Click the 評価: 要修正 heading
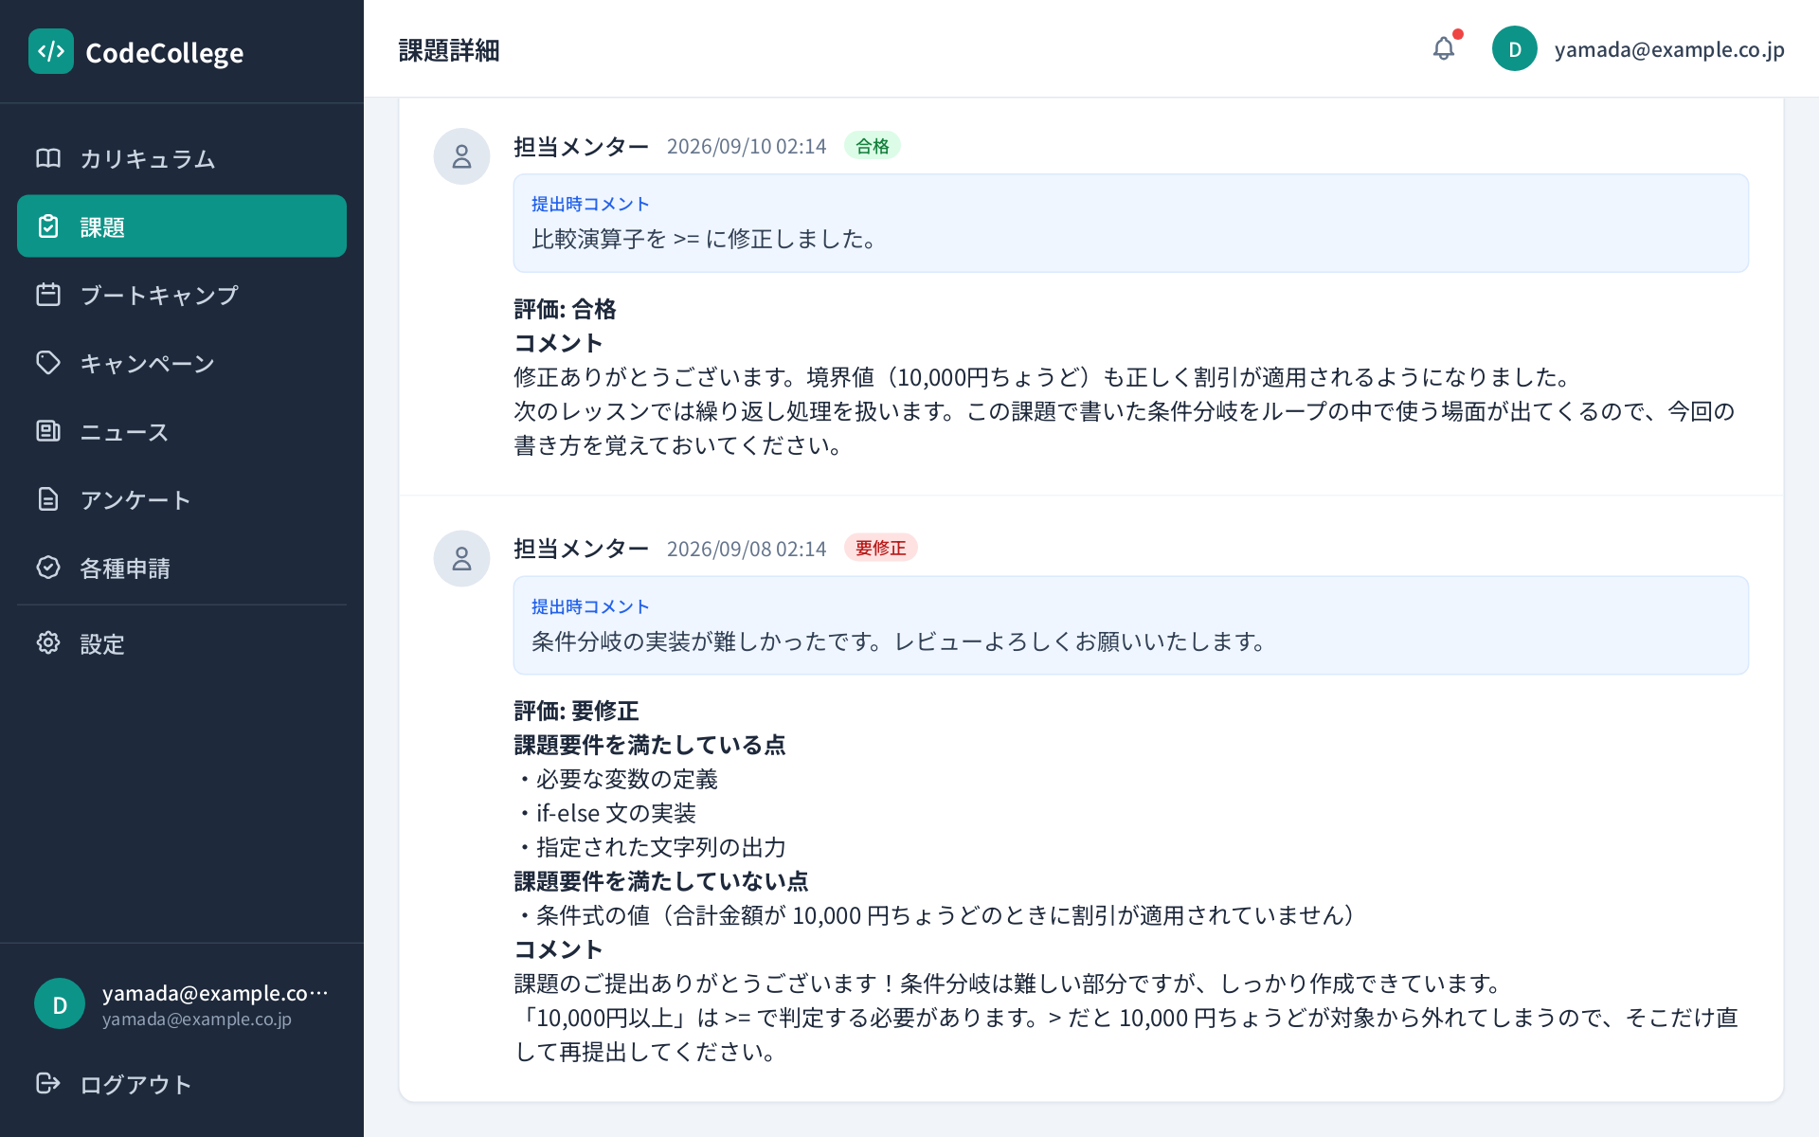 coord(577,711)
